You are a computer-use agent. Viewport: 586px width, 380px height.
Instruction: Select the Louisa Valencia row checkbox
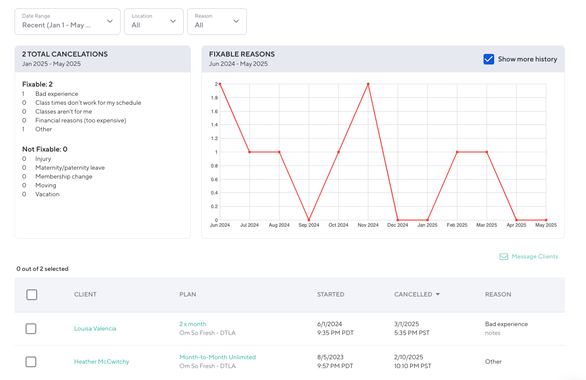[31, 329]
